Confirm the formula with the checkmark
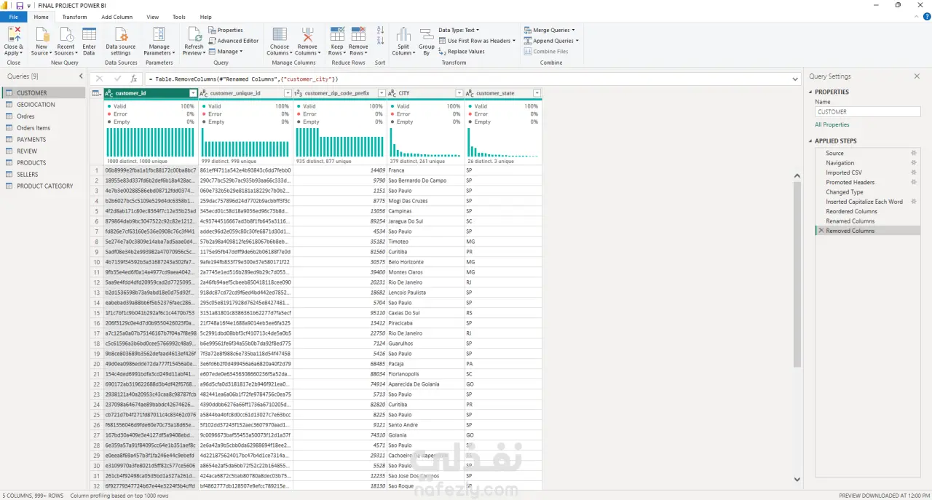 click(x=117, y=79)
